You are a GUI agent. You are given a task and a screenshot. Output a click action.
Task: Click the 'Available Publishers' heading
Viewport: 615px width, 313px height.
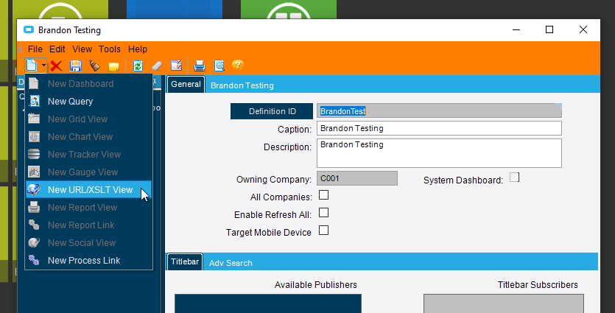point(316,285)
